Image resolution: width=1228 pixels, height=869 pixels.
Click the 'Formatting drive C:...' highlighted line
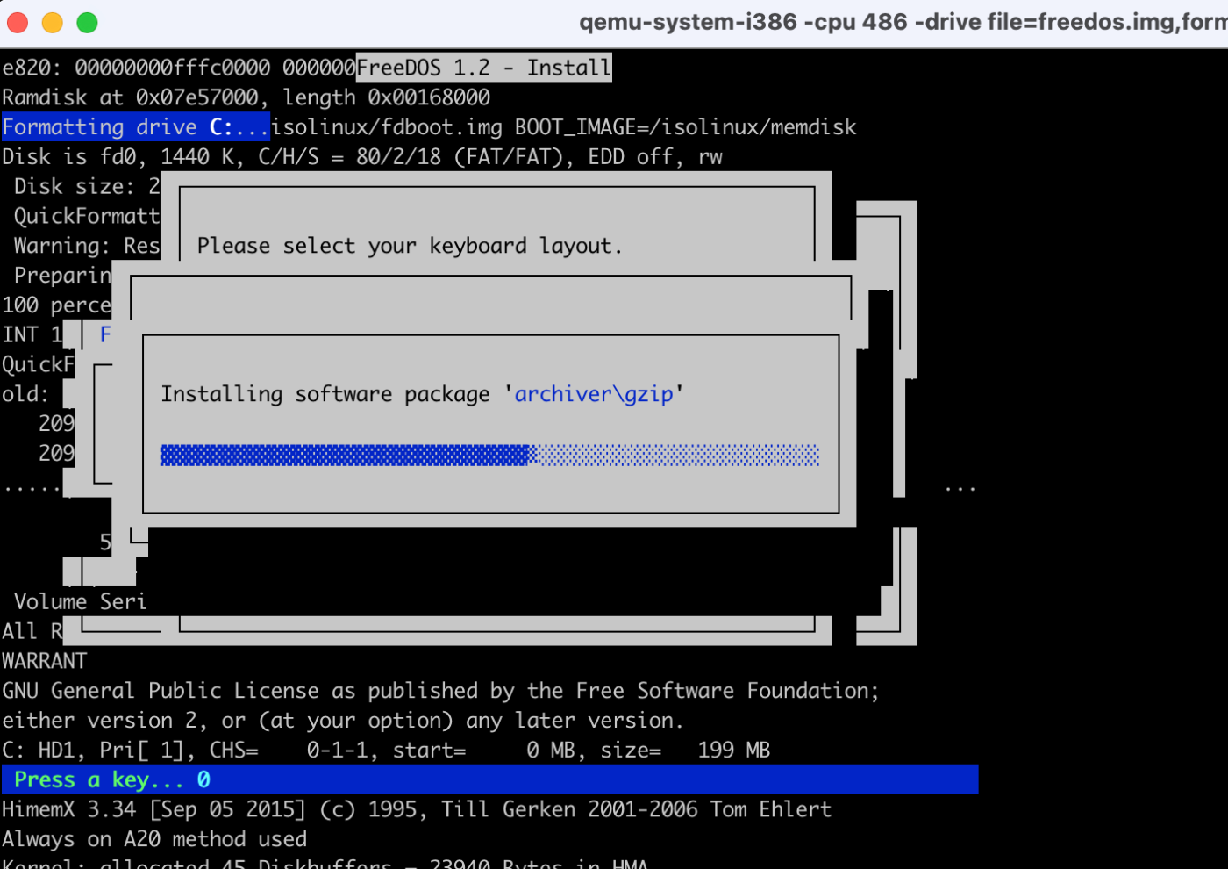point(135,127)
